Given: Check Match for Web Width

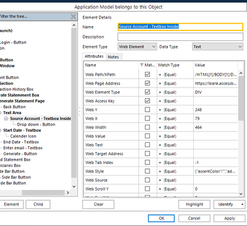Looking at the screenshot, I should pos(147,127).
